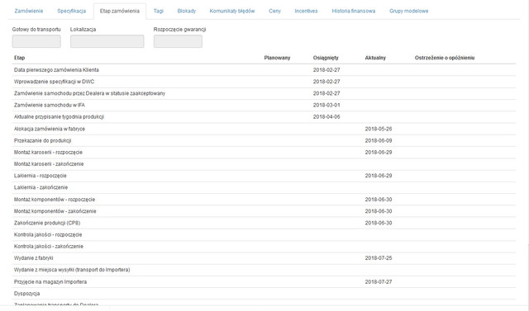The width and height of the screenshot is (529, 311).
Task: Click the 2018-04-06 achieved date
Action: click(x=326, y=117)
